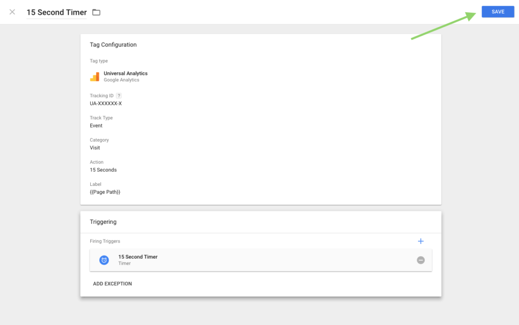Close the tag editor with the X
The width and height of the screenshot is (519, 325).
point(12,12)
